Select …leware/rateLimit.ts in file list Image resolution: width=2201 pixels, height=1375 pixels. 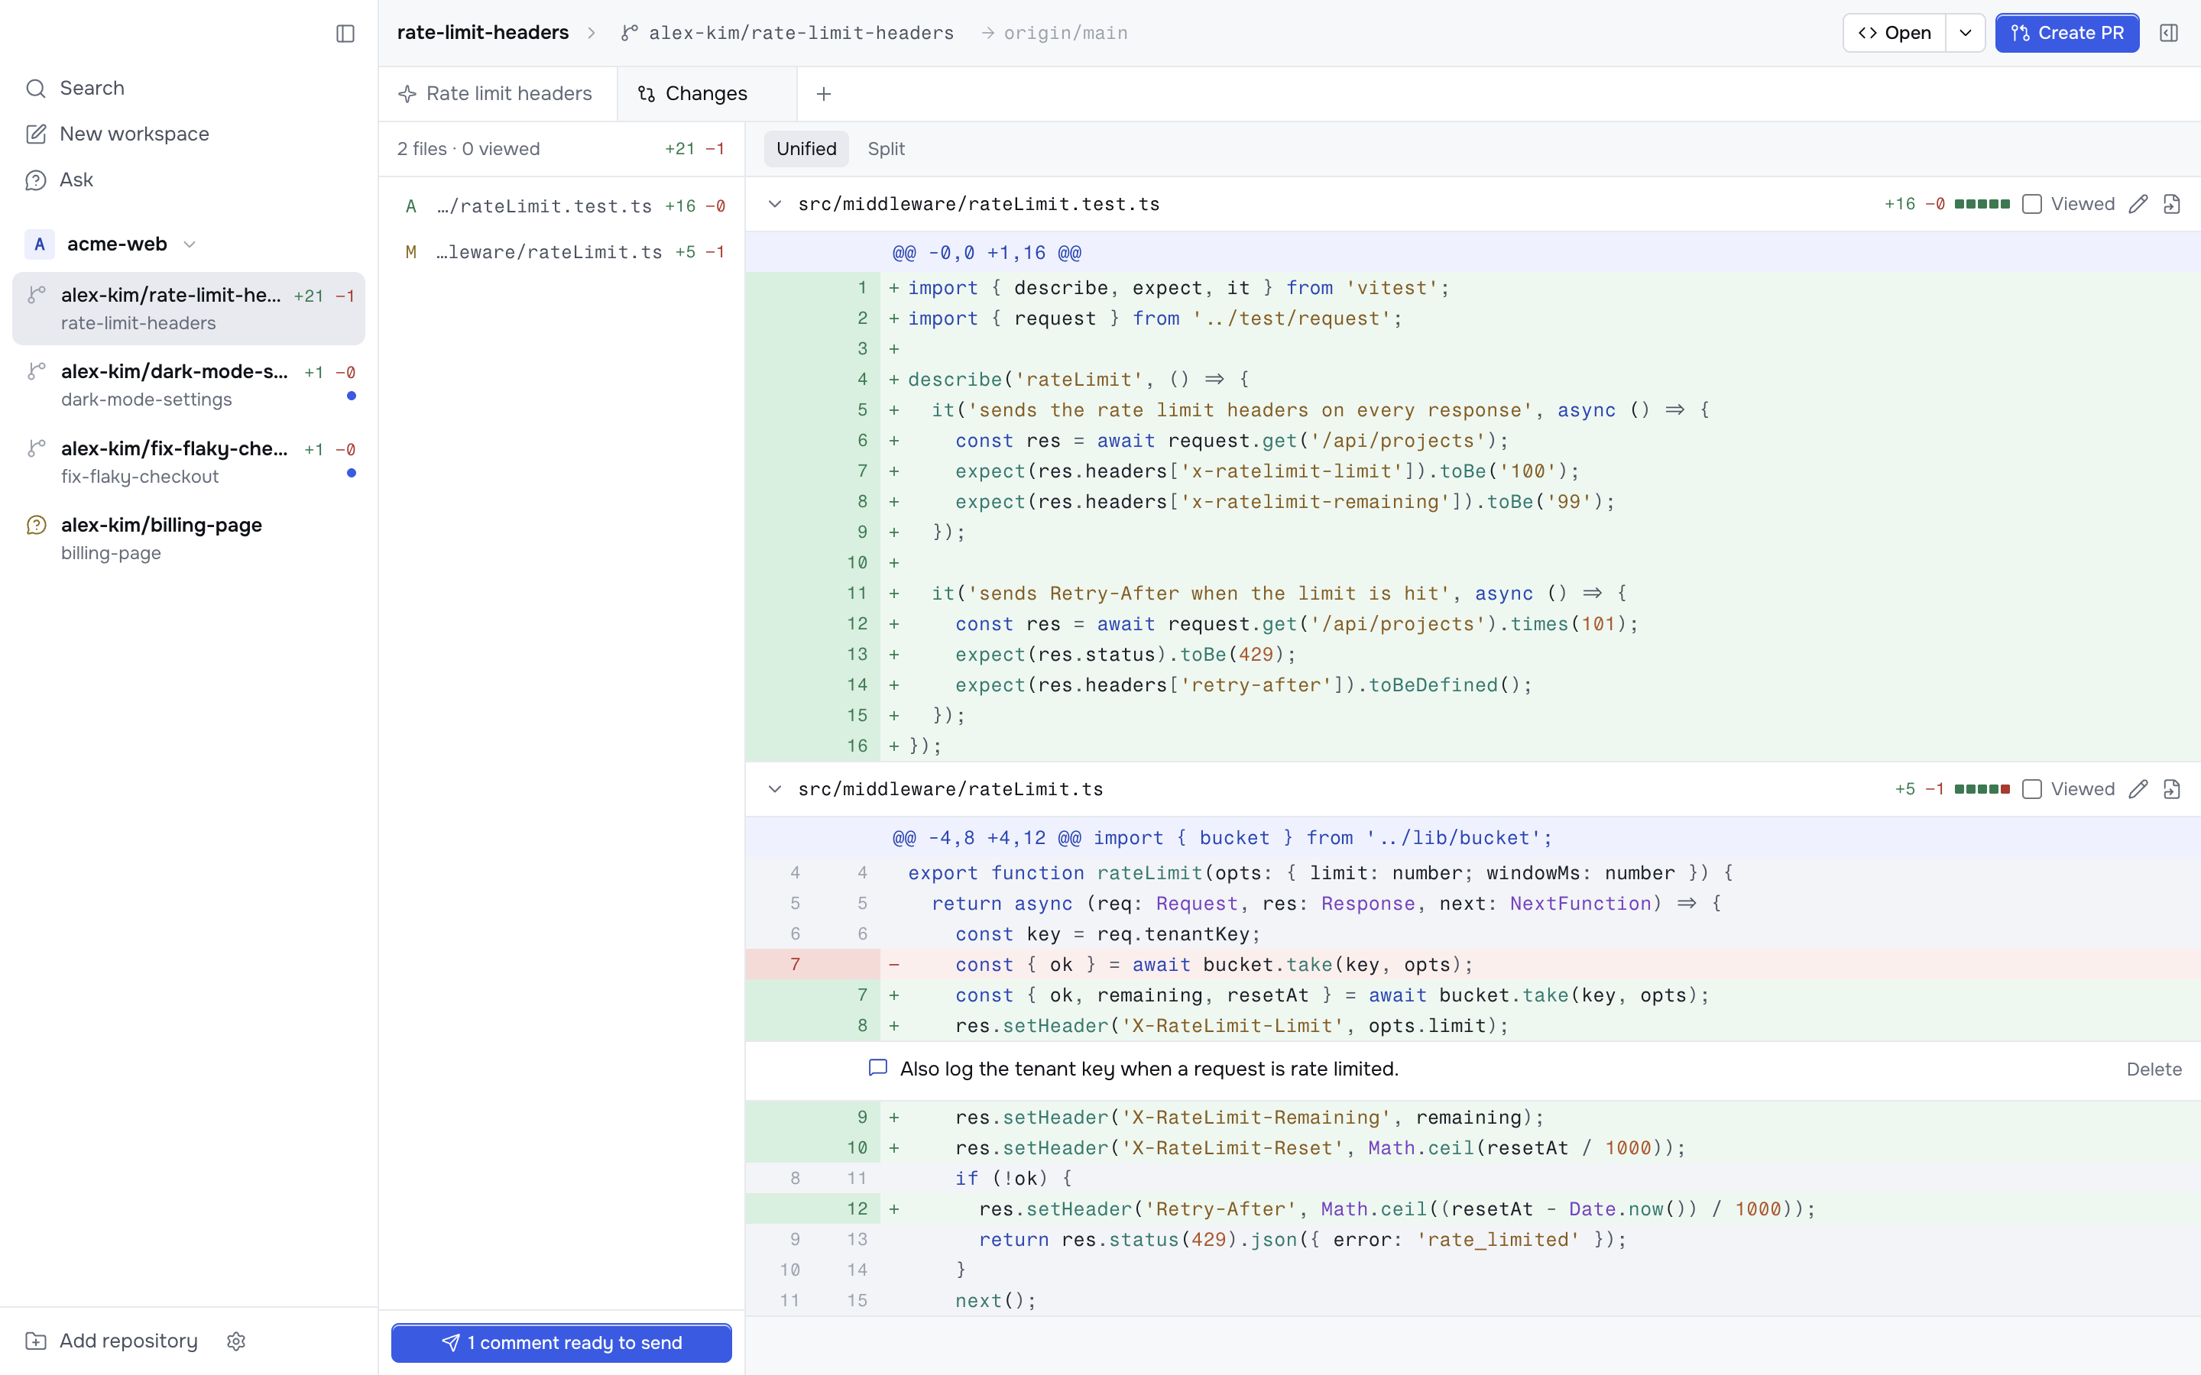pos(562,252)
